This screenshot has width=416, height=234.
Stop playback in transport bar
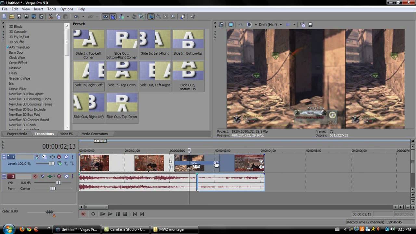125,214
